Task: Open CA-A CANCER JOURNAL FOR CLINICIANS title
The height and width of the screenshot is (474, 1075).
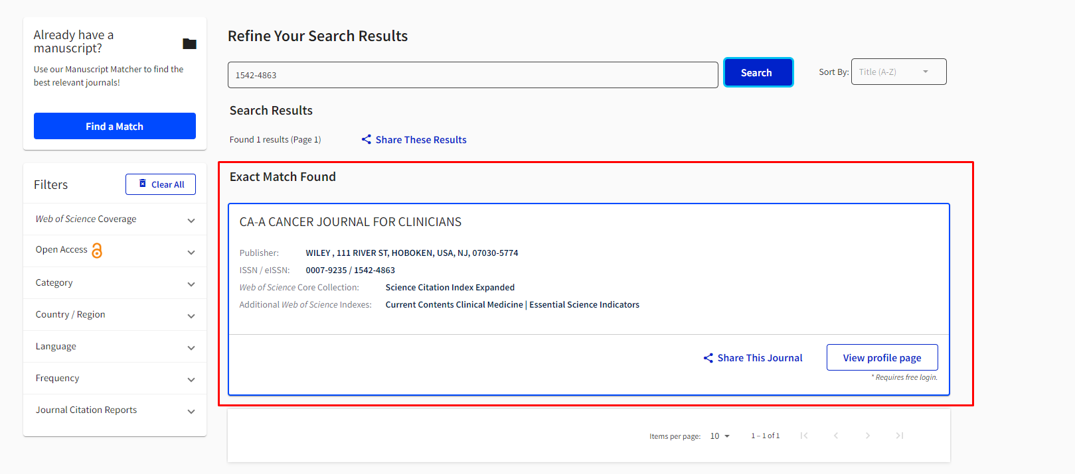Action: [351, 222]
